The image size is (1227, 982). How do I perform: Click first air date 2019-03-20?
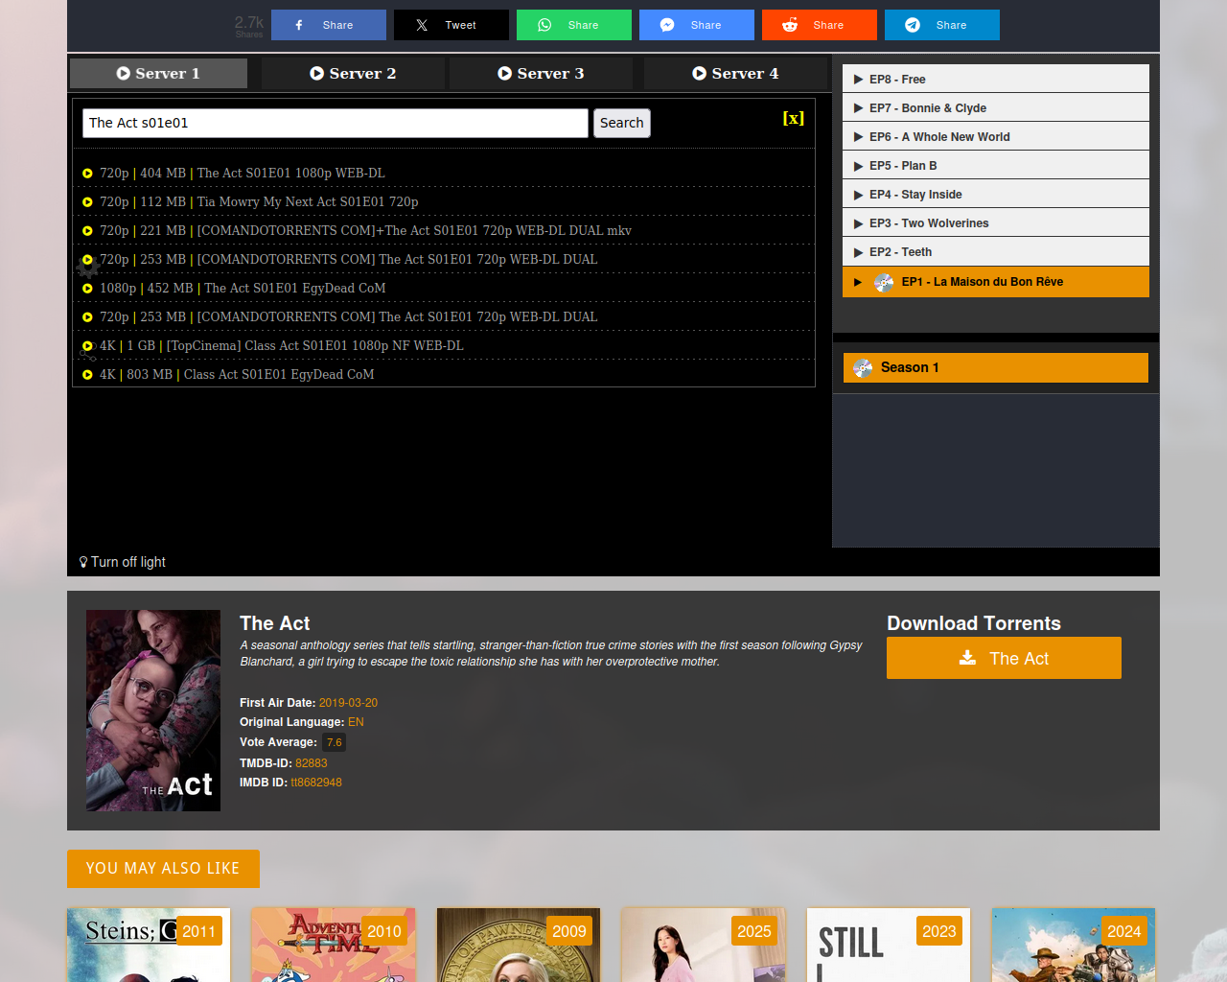pyautogui.click(x=348, y=703)
